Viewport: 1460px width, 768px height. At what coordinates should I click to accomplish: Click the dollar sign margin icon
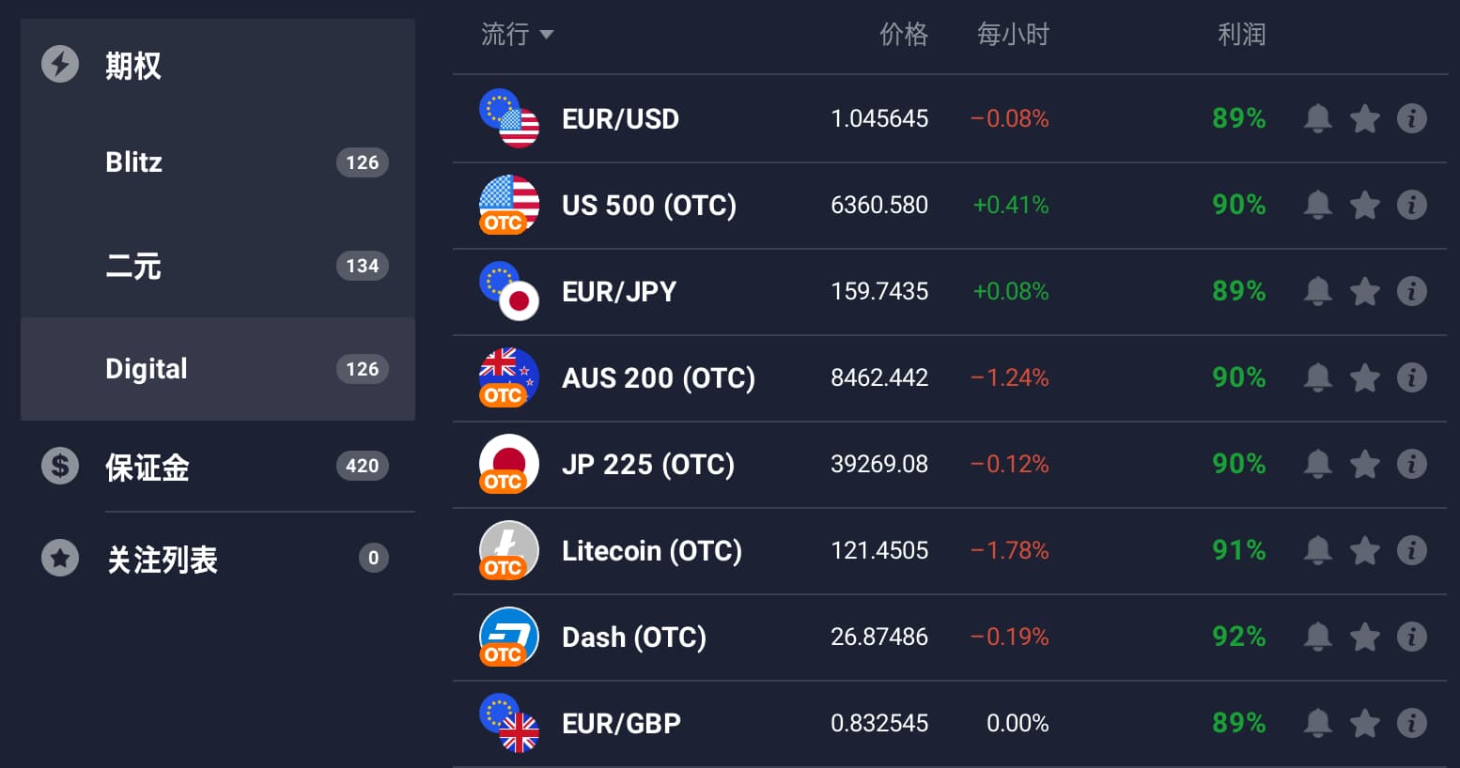(60, 466)
